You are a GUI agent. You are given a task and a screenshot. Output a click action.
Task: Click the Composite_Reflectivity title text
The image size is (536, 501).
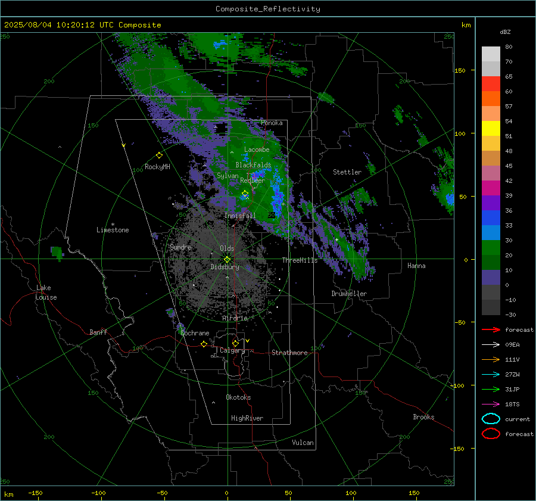coord(267,9)
